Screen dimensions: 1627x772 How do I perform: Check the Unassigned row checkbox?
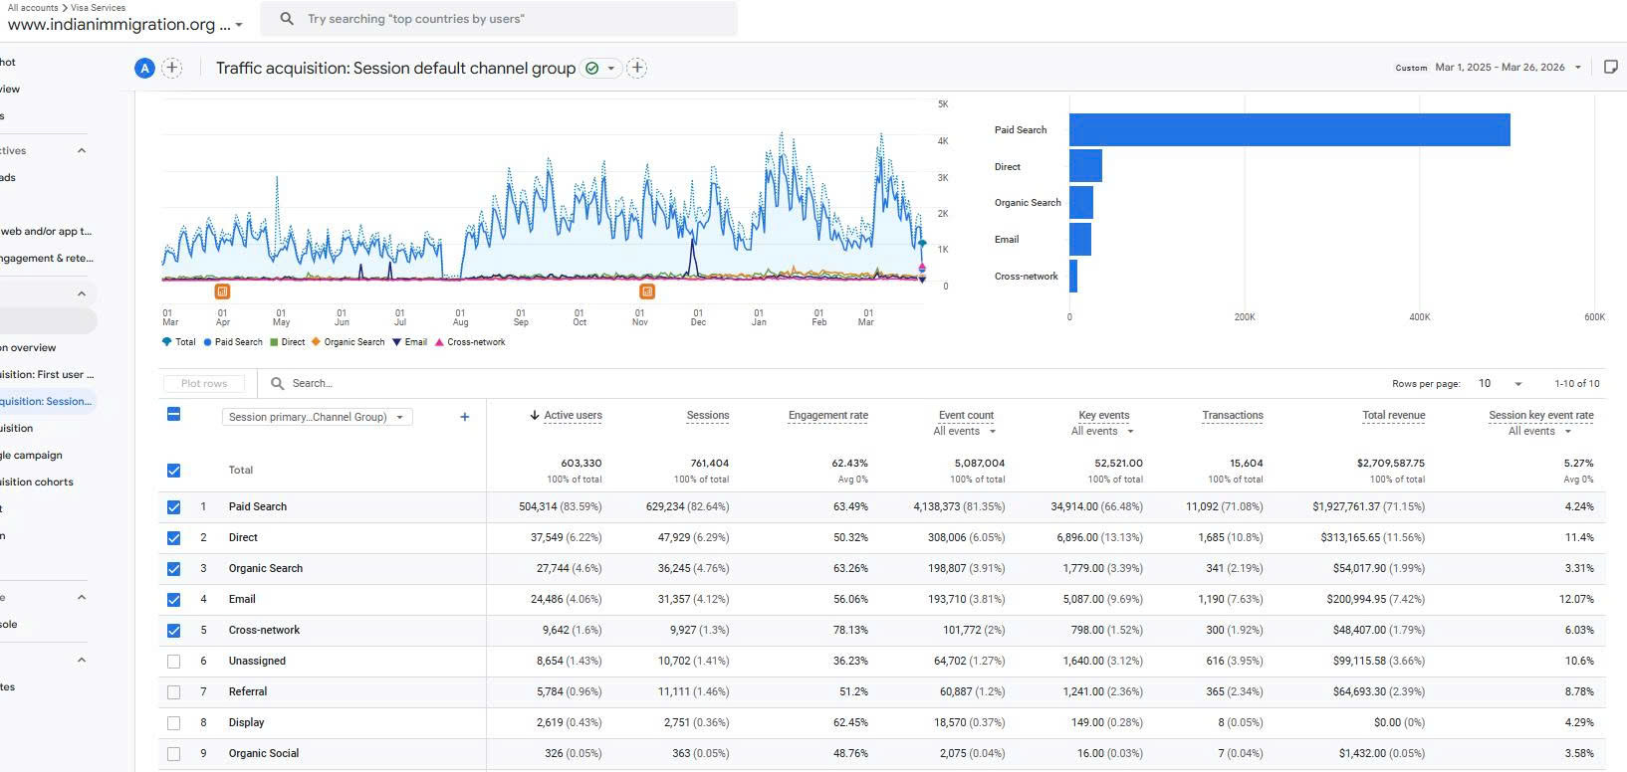click(x=174, y=661)
